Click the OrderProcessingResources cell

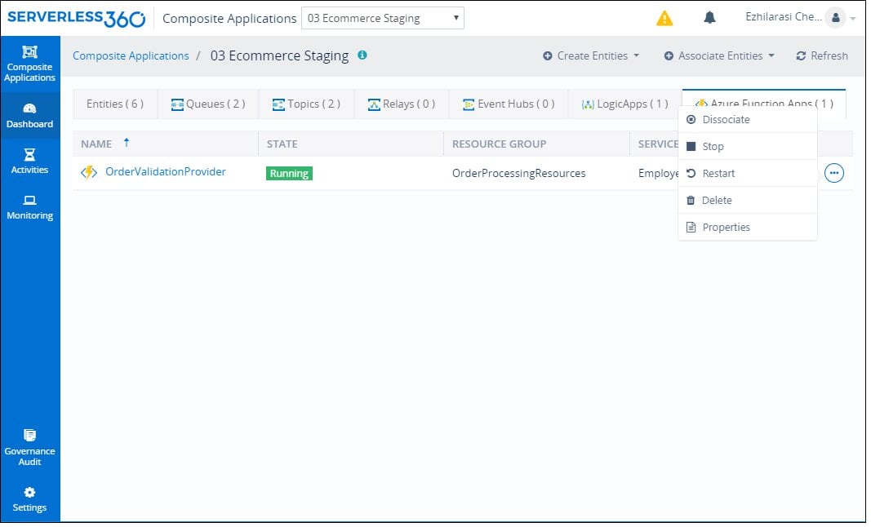(x=519, y=173)
